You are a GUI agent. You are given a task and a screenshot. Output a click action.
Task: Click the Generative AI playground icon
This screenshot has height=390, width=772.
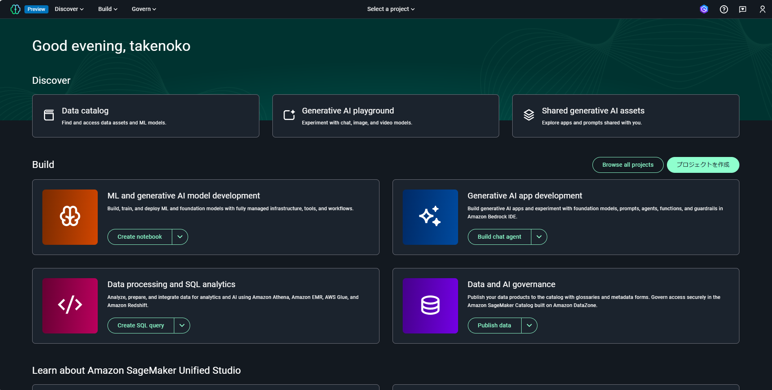[x=289, y=115]
